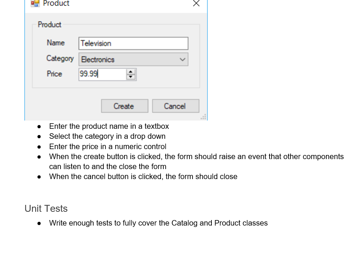The image size is (350, 260).
Task: Click the dialog's corner resize grip
Action: (203, 117)
